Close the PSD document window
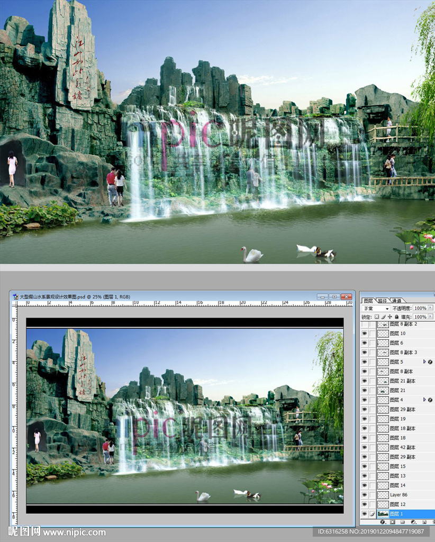This screenshot has height=542, width=435. tap(346, 297)
